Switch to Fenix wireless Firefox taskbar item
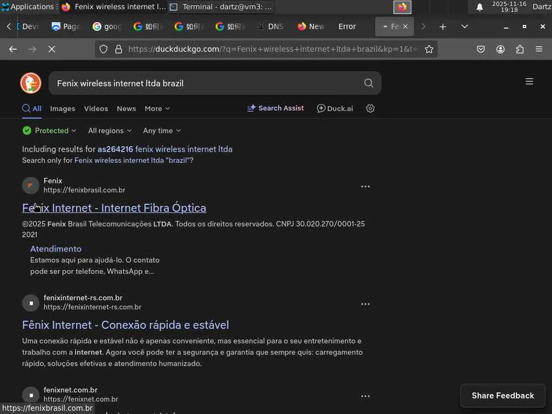Viewport: 552px width, 414px height. pyautogui.click(x=114, y=6)
